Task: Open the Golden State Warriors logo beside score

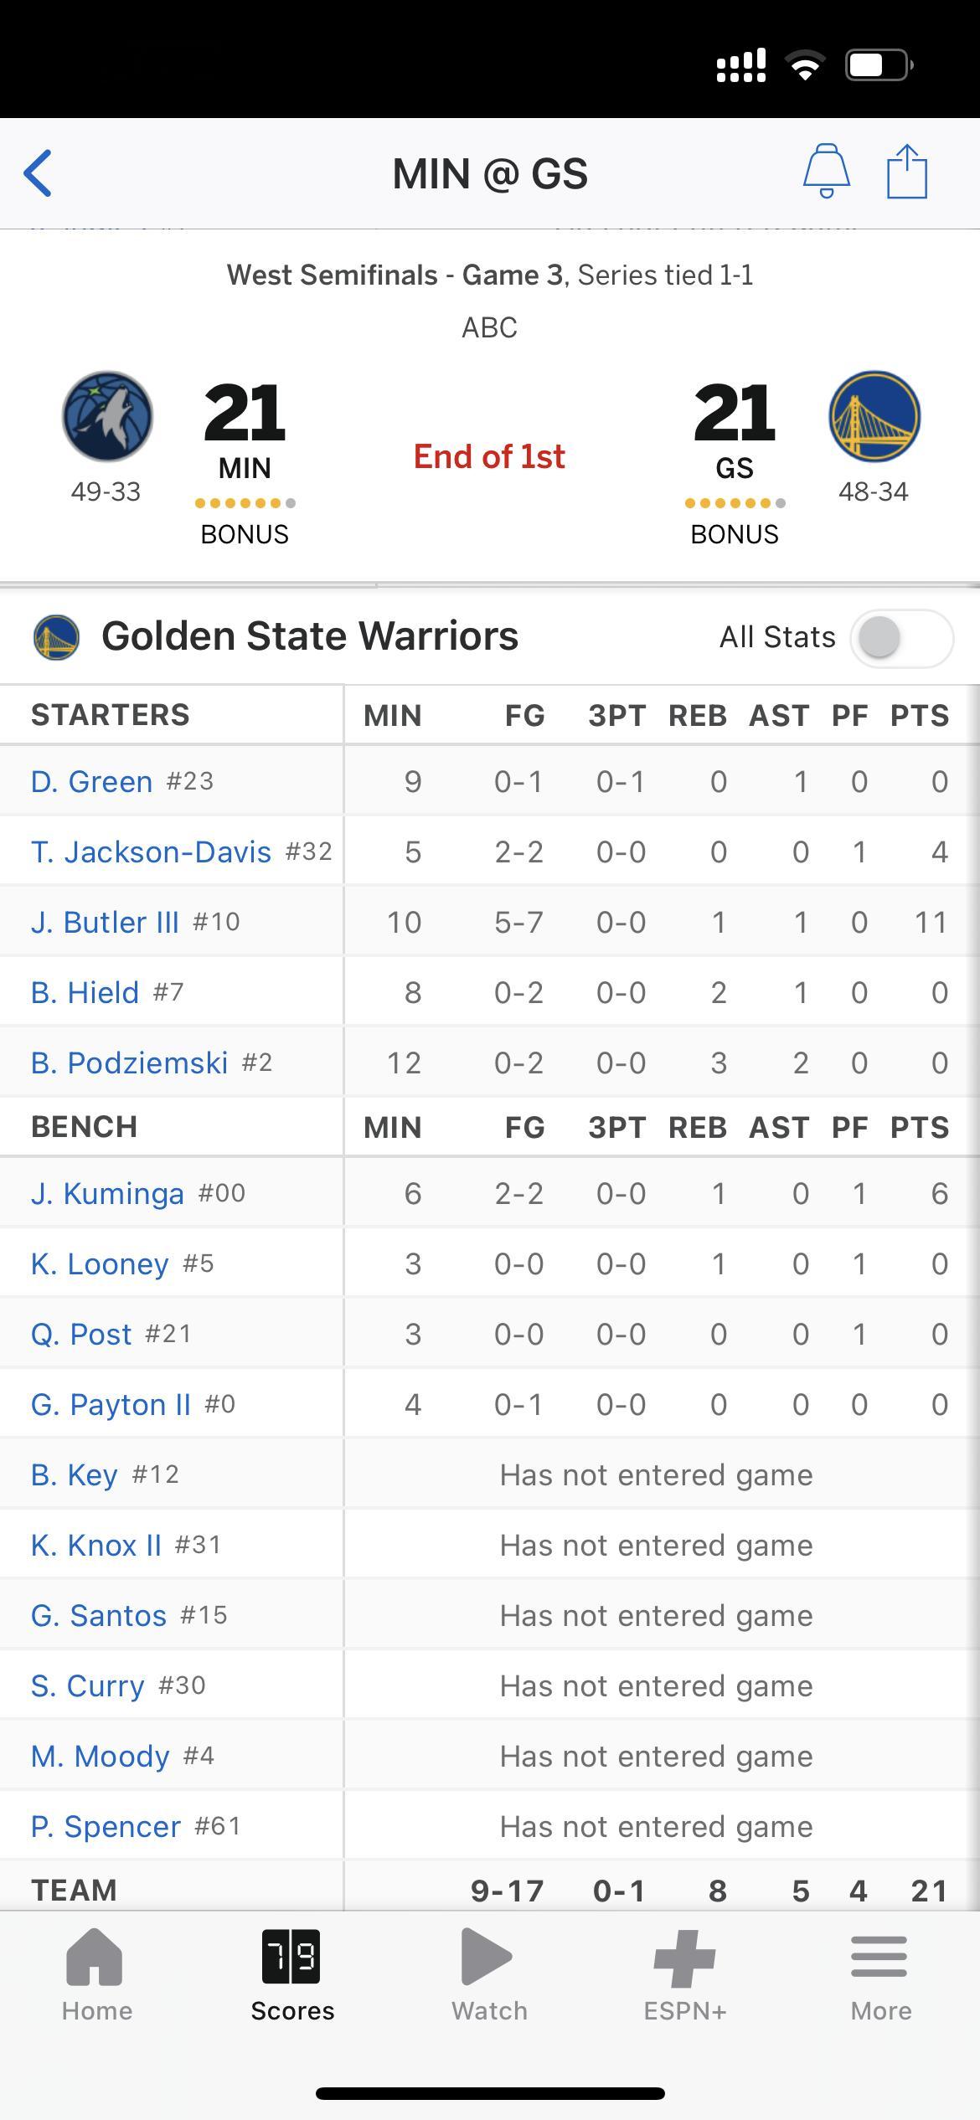Action: [x=874, y=416]
